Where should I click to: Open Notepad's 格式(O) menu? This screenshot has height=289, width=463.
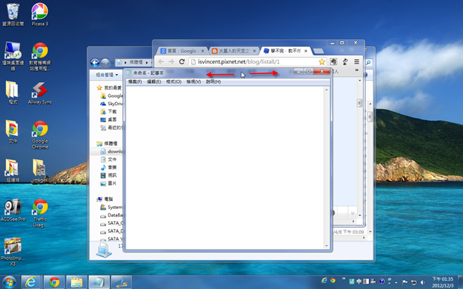coord(173,81)
